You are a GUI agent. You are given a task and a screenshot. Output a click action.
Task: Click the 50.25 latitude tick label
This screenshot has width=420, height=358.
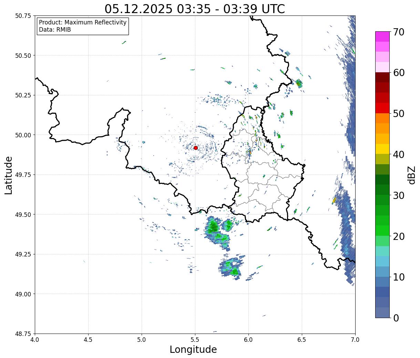[x=23, y=95]
